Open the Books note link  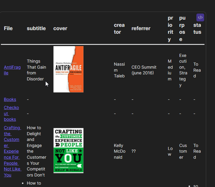coord(10,99)
